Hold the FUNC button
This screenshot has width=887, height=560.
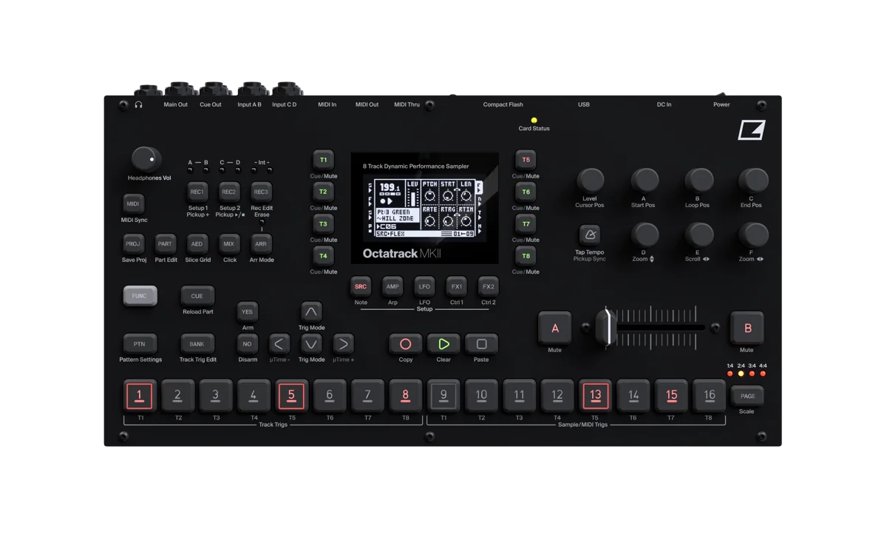coord(140,296)
